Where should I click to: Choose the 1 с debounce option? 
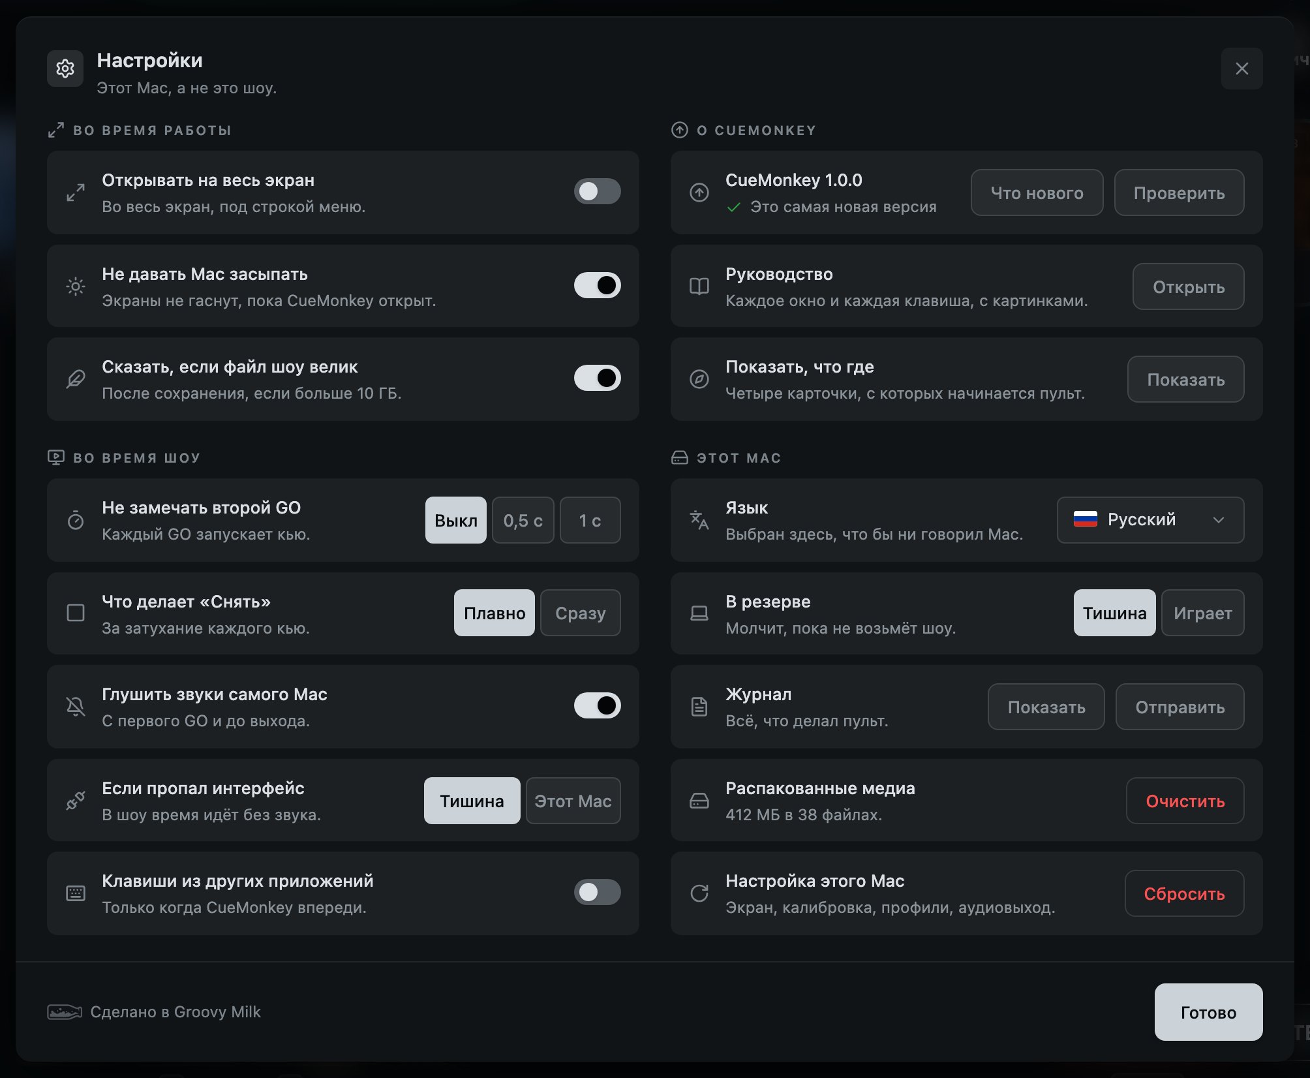(590, 520)
